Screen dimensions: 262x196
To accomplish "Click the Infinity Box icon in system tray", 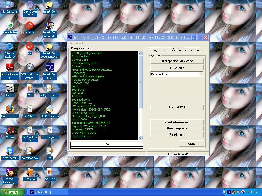I will pos(229,192).
